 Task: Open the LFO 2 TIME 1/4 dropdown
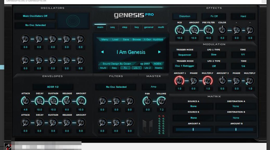pyautogui.click(x=243, y=66)
